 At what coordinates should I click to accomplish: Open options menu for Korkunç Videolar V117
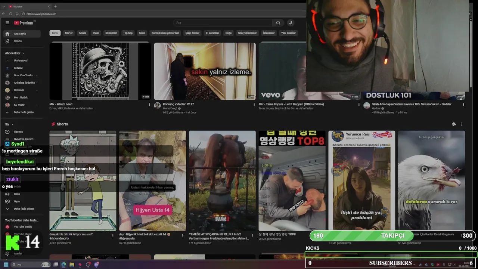pyautogui.click(x=254, y=105)
